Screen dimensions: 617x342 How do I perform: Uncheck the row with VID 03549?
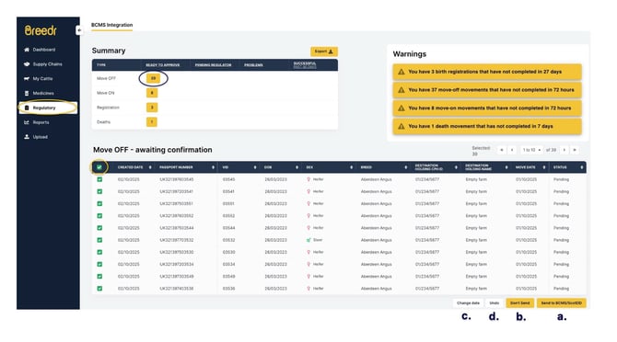99,277
